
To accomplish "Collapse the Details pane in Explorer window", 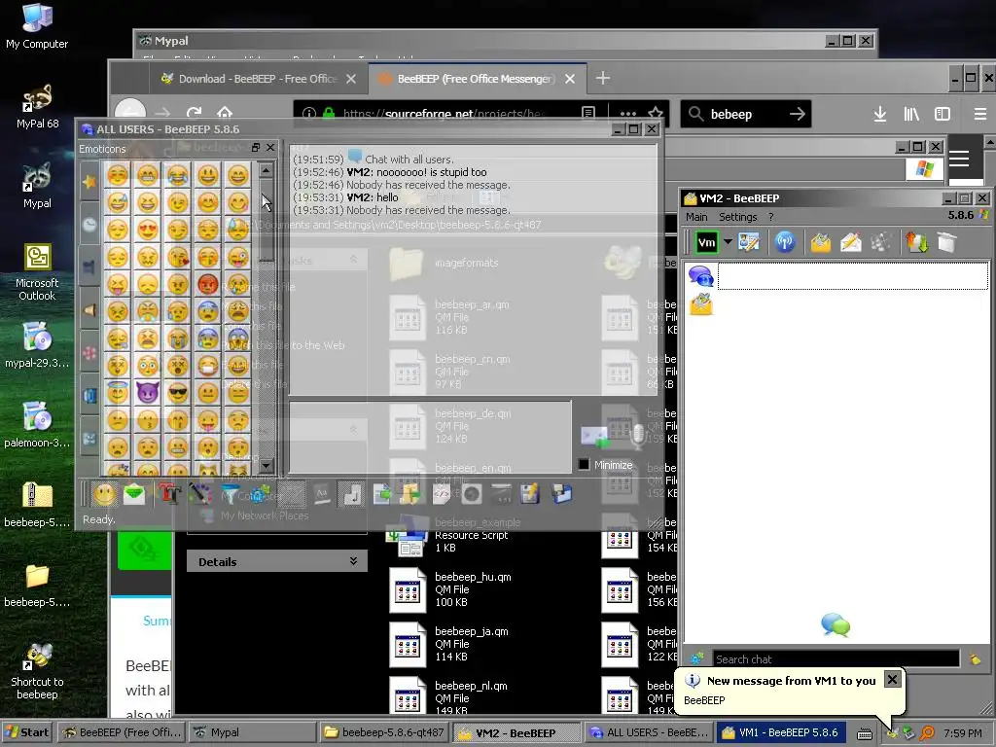I will tap(353, 561).
